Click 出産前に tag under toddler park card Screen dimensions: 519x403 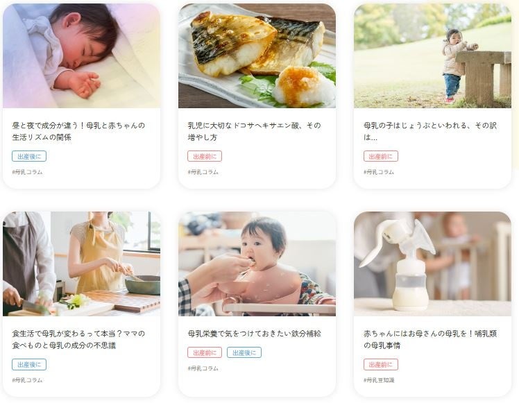(381, 156)
